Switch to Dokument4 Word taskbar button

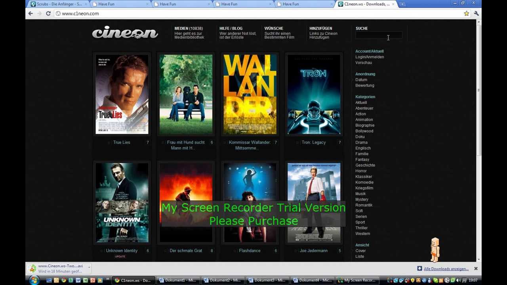(x=313, y=280)
